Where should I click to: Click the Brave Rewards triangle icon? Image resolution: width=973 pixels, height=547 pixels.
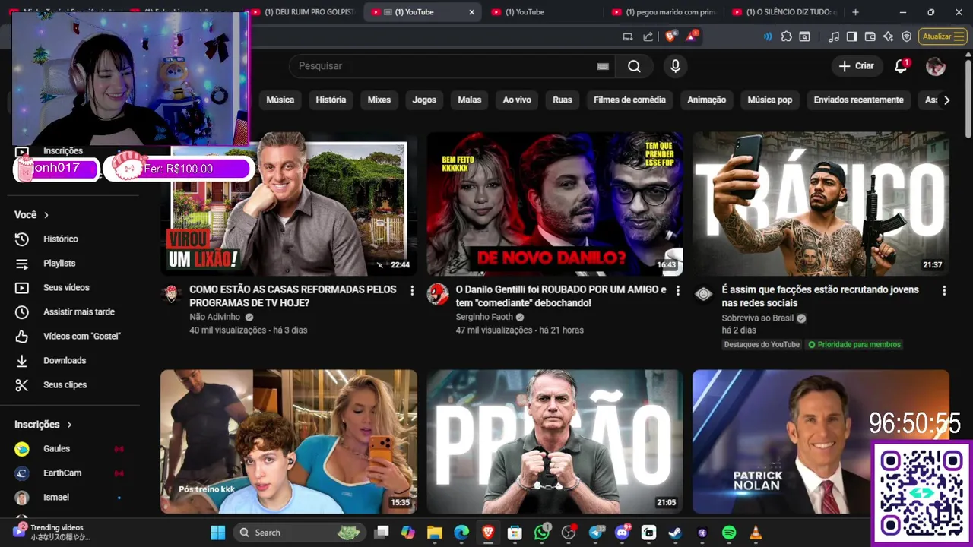692,36
